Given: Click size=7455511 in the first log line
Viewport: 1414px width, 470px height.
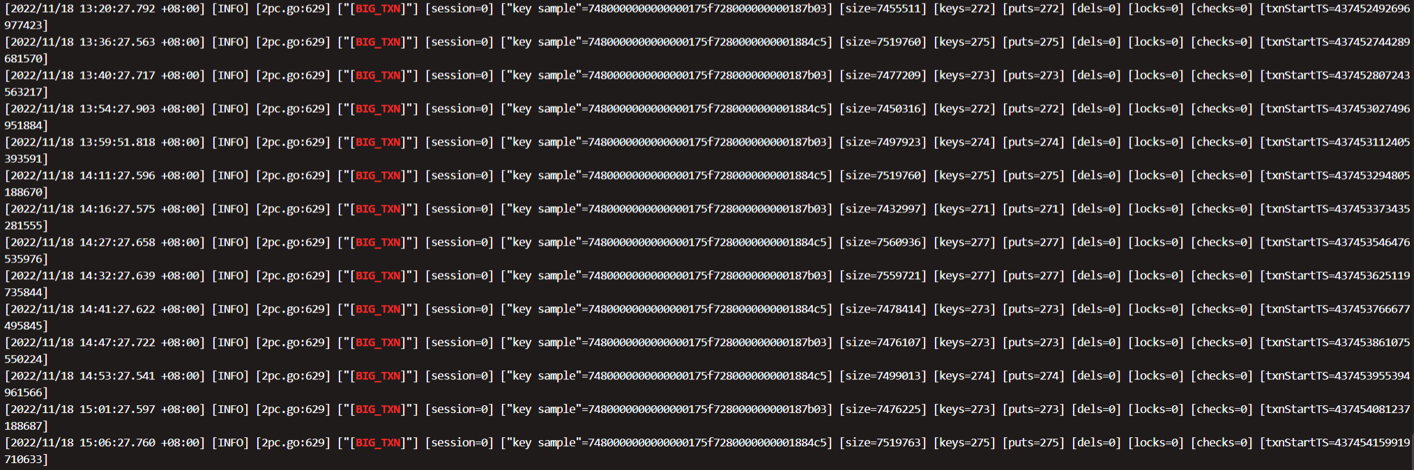Looking at the screenshot, I should coord(883,8).
